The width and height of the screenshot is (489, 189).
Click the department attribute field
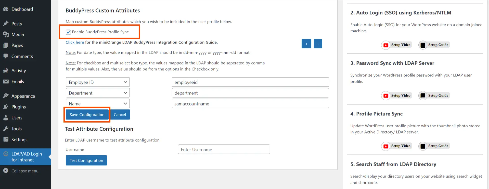(x=250, y=93)
